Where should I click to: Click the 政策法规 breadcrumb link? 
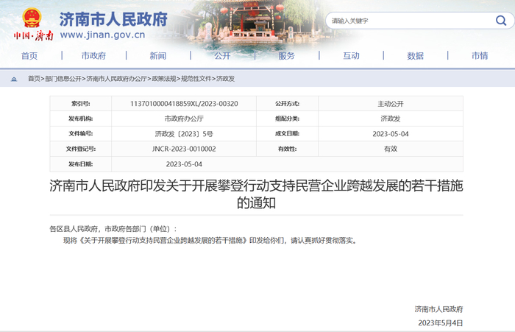click(x=164, y=79)
